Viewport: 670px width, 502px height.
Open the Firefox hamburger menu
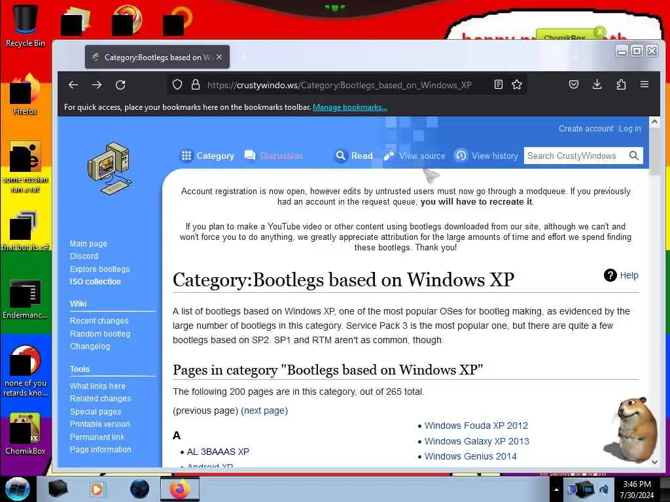pyautogui.click(x=644, y=84)
